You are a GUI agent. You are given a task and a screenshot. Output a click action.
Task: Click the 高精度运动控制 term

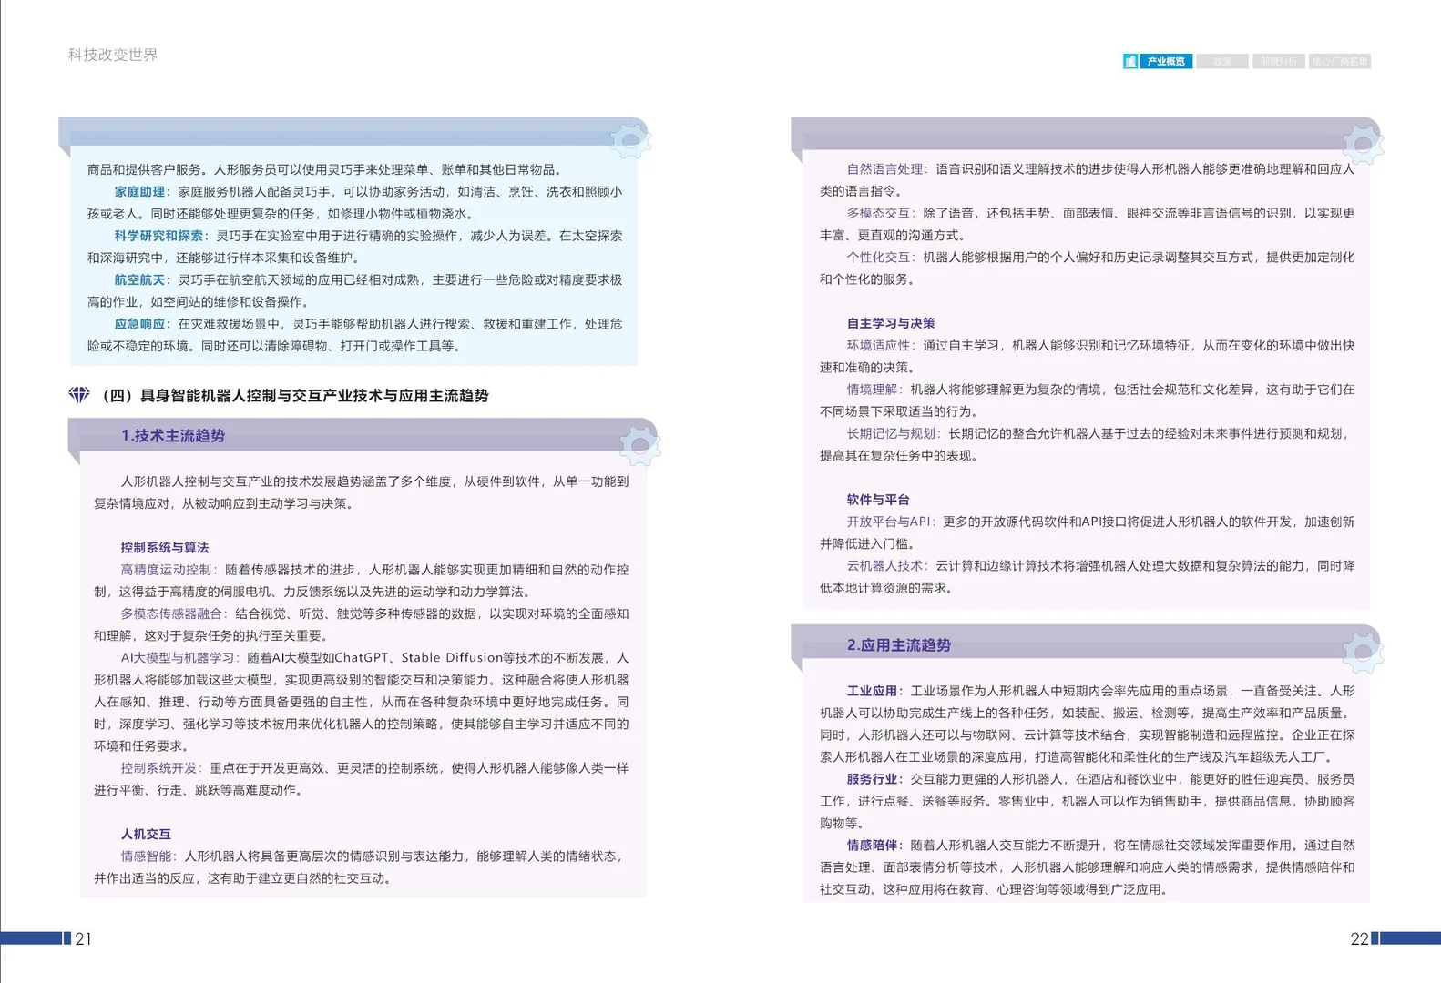coord(165,569)
